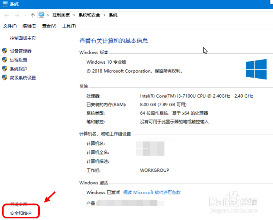Select the 2018 Microsoft Corporation copyright text
Viewport: 273px width, 220px height.
[x=135, y=71]
